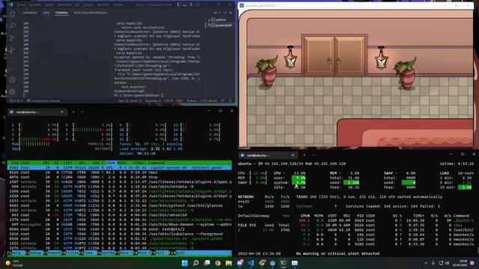Viewport: 479px width, 269px height.
Task: Open new tab in htop terminal window
Action: point(73,112)
